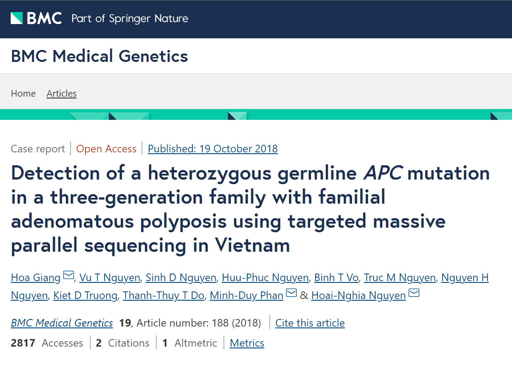Open email contact for Minh-Duy Phan

[x=291, y=292]
